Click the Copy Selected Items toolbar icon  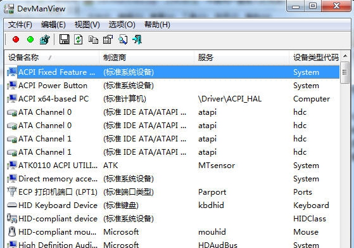pos(93,39)
